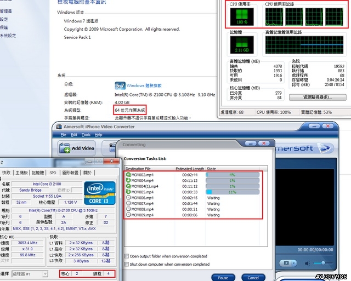Click '處理程序: 68' in the Task Manager status bar
351x281 pixels.
[x=232, y=112]
